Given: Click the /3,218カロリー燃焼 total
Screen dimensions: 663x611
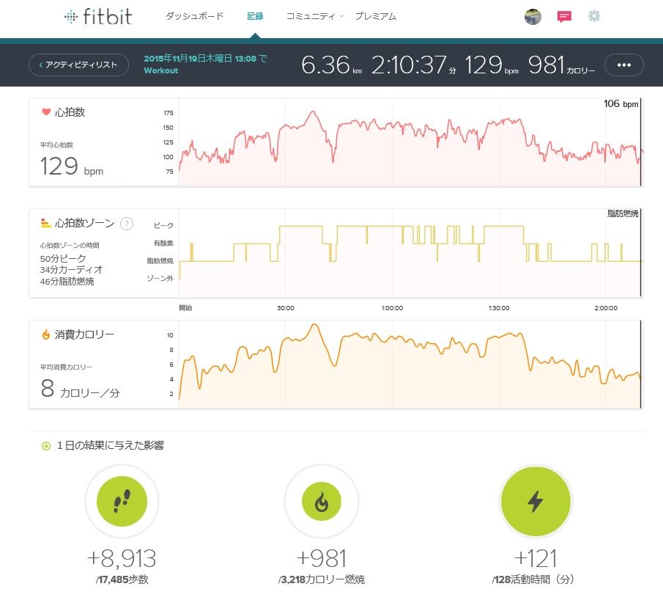Looking at the screenshot, I should (322, 579).
